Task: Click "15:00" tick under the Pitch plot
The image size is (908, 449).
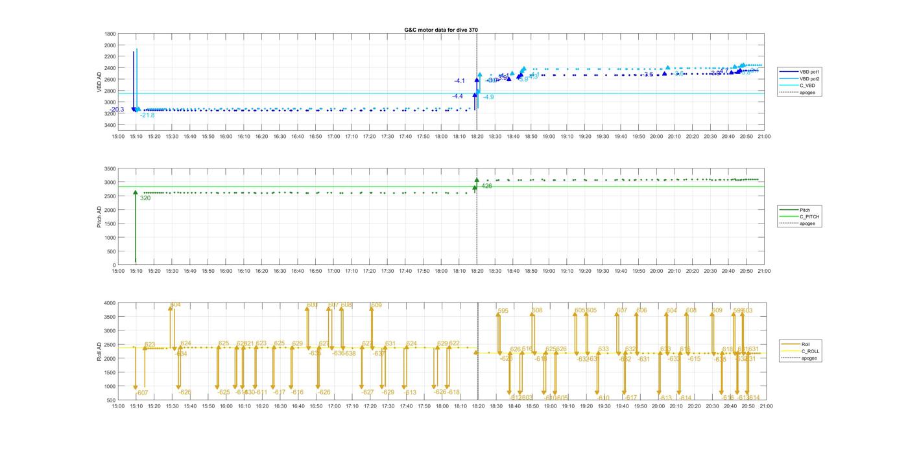Action: point(117,271)
